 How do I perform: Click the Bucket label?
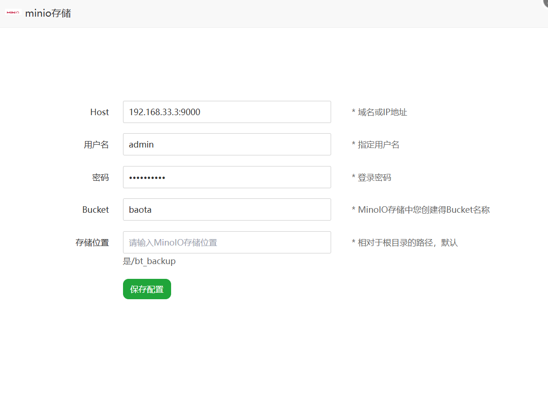click(96, 210)
